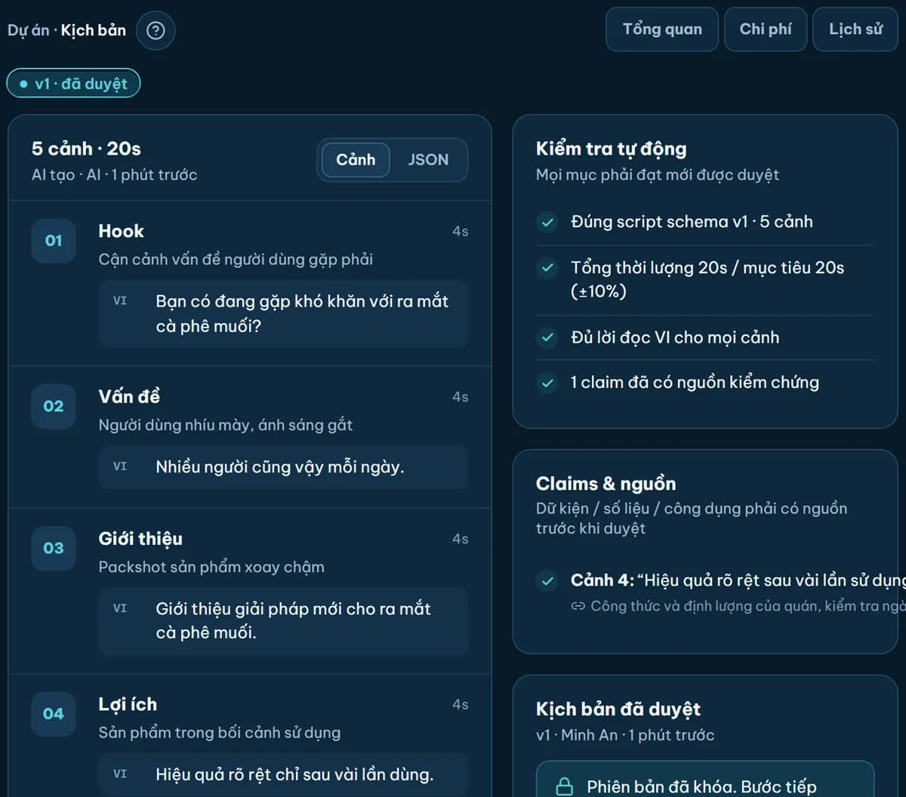Click the "Claims & nguồn" heading
This screenshot has height=797, width=906.
[606, 484]
